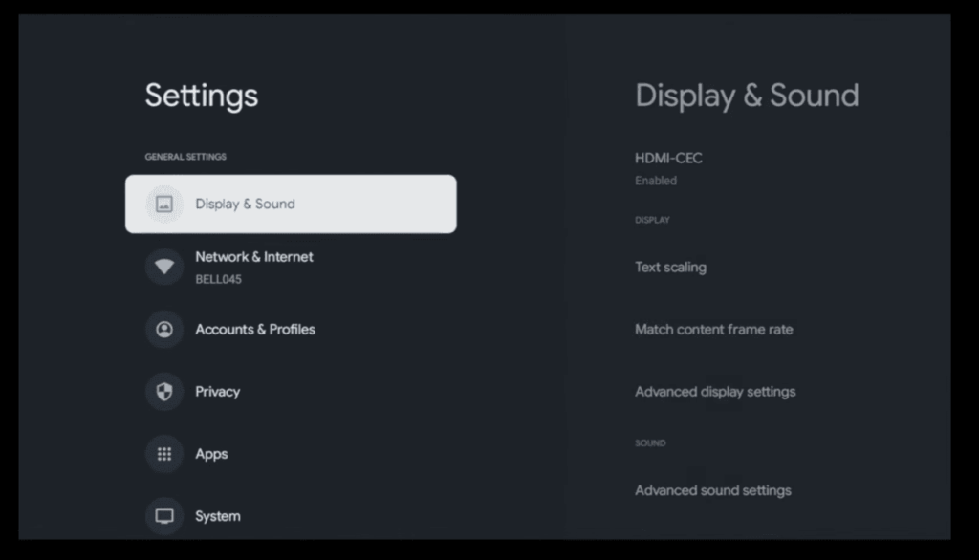
Task: Click the Settings page title
Action: pyautogui.click(x=201, y=96)
